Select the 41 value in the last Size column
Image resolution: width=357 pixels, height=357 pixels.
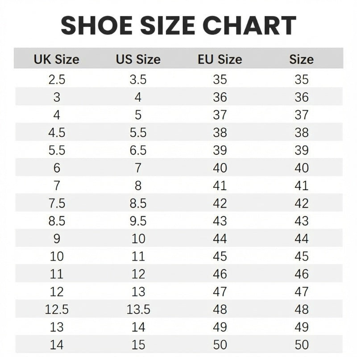[x=302, y=186]
